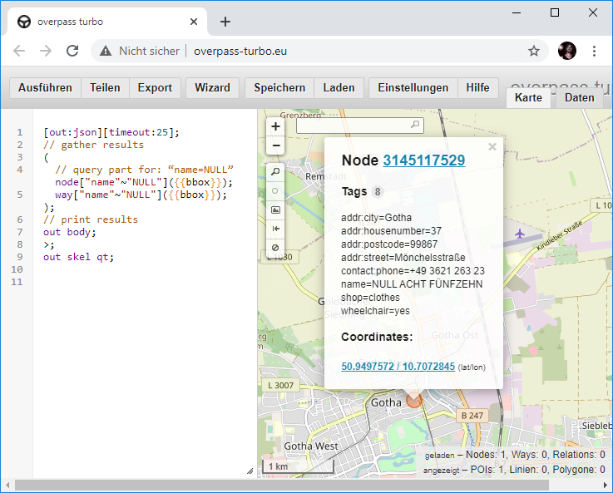Open a new browser tab
The width and height of the screenshot is (613, 493).
225,22
